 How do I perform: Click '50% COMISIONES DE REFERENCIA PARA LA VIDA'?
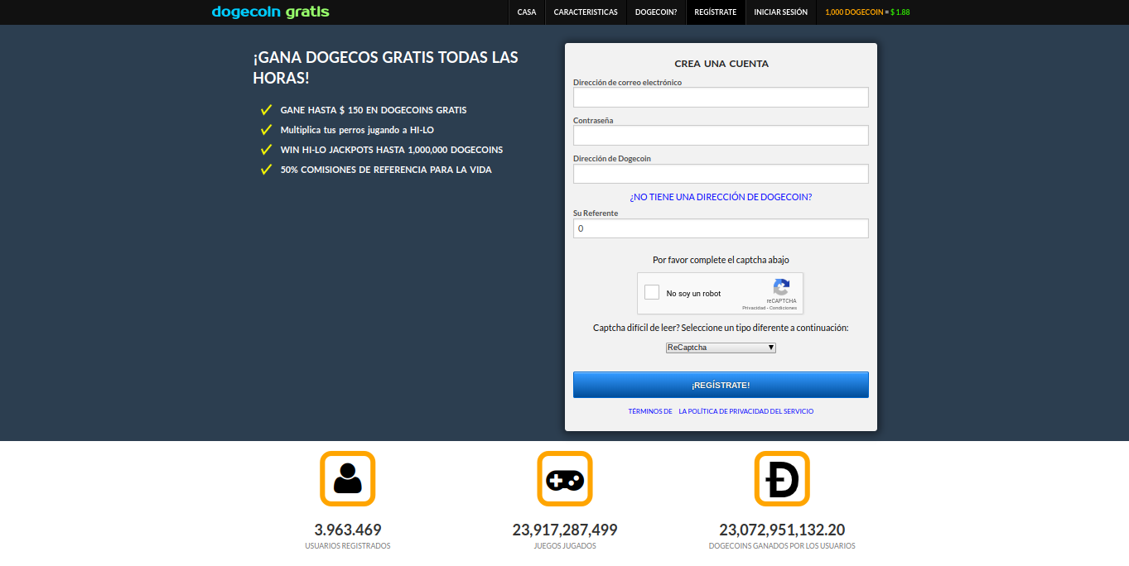[x=386, y=170]
